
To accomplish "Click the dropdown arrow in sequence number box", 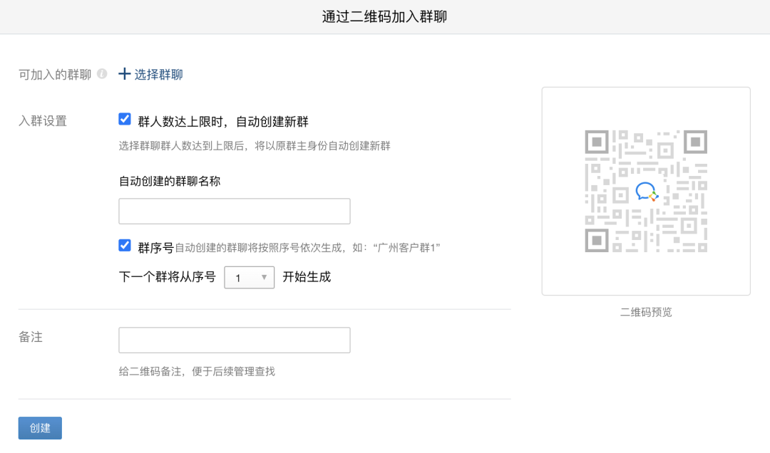I will coord(264,278).
